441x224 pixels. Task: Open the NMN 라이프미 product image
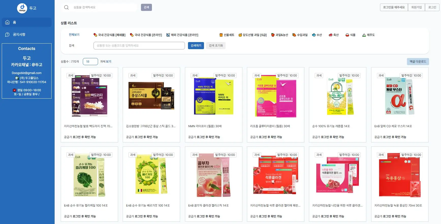[214, 96]
